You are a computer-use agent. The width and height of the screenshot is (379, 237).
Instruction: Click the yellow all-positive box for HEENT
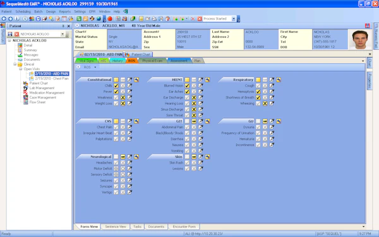pyautogui.click(x=188, y=80)
